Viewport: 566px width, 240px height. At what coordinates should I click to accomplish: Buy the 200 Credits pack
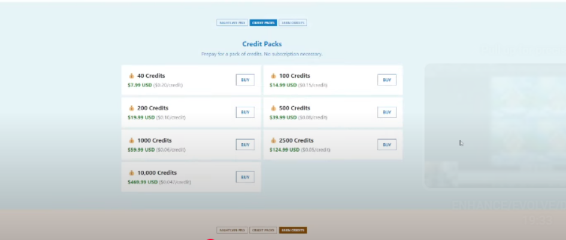tap(245, 112)
